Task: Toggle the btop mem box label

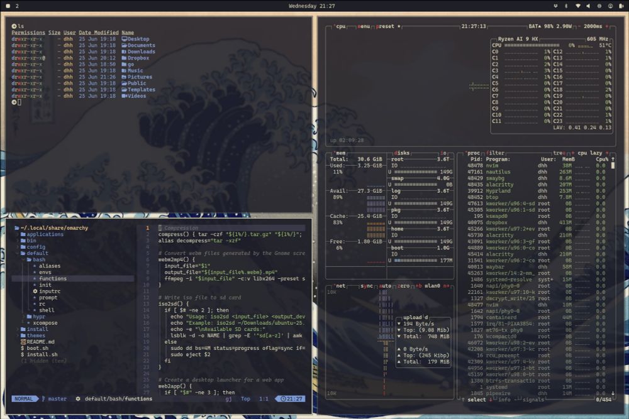Action: click(x=340, y=153)
